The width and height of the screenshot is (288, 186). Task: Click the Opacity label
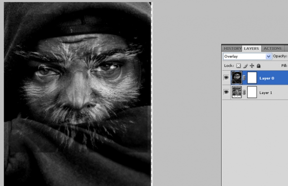[280, 56]
